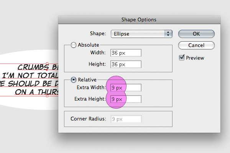
Task: Toggle the Preview checkbox
Action: [x=182, y=58]
